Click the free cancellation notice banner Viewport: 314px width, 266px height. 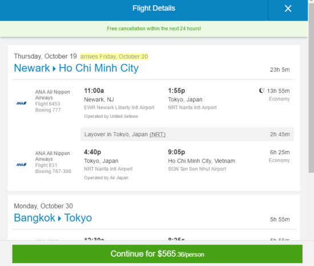click(154, 28)
